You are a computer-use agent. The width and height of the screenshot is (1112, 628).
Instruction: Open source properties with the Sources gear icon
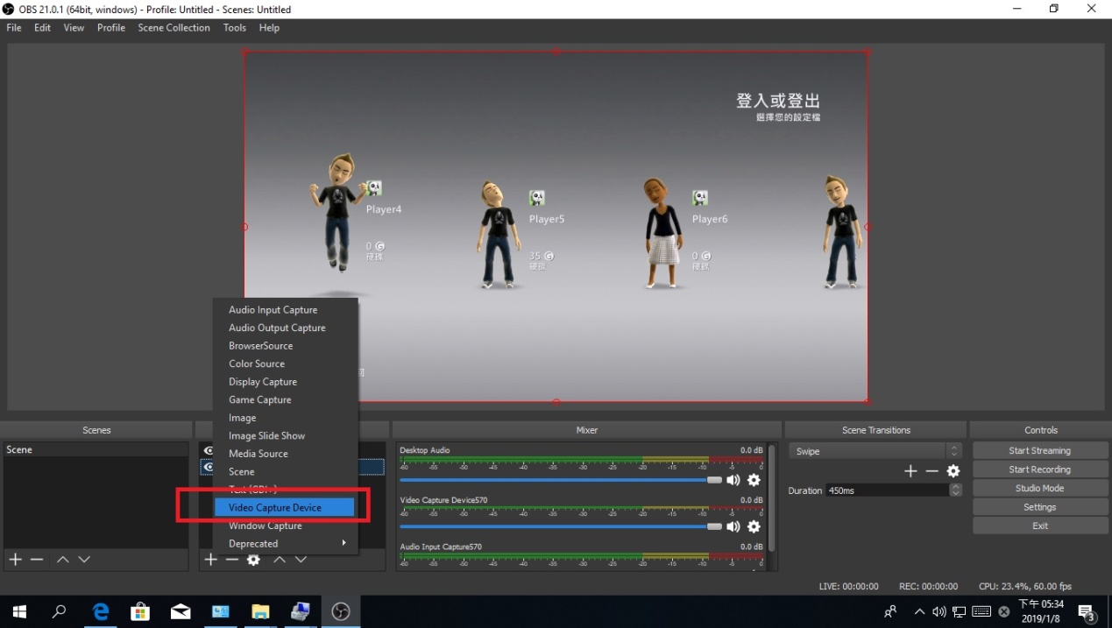point(253,560)
